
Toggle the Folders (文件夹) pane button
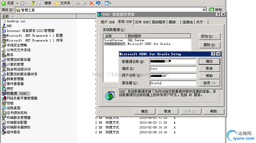point(63,3)
